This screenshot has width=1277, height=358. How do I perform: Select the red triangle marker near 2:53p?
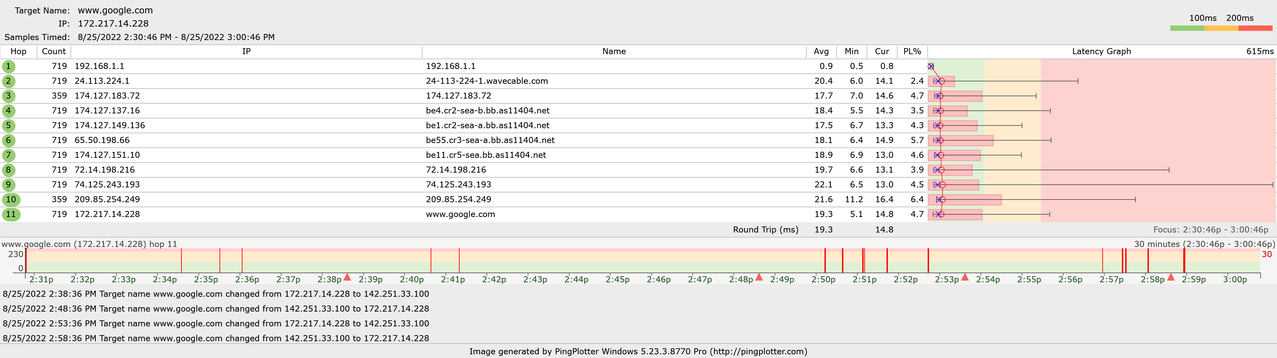click(x=965, y=277)
